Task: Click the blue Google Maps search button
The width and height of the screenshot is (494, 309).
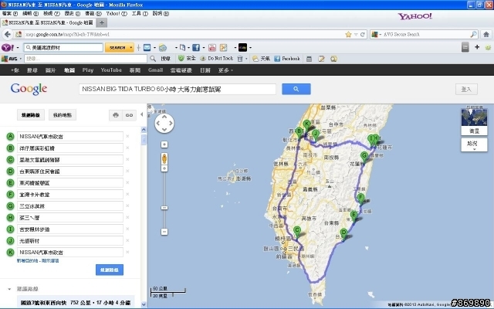Action: [296, 90]
